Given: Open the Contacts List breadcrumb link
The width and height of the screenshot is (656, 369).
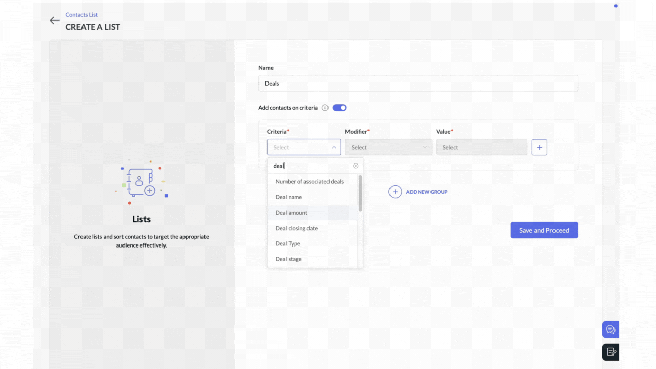Looking at the screenshot, I should click(x=81, y=15).
